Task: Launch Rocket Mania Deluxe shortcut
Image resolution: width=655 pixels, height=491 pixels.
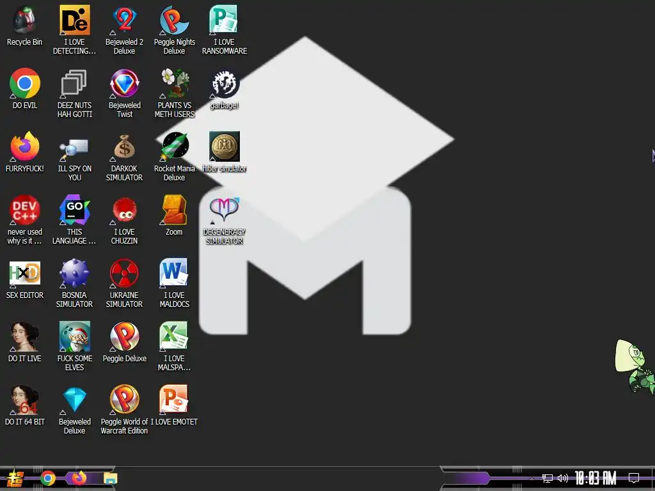Action: coord(174,146)
